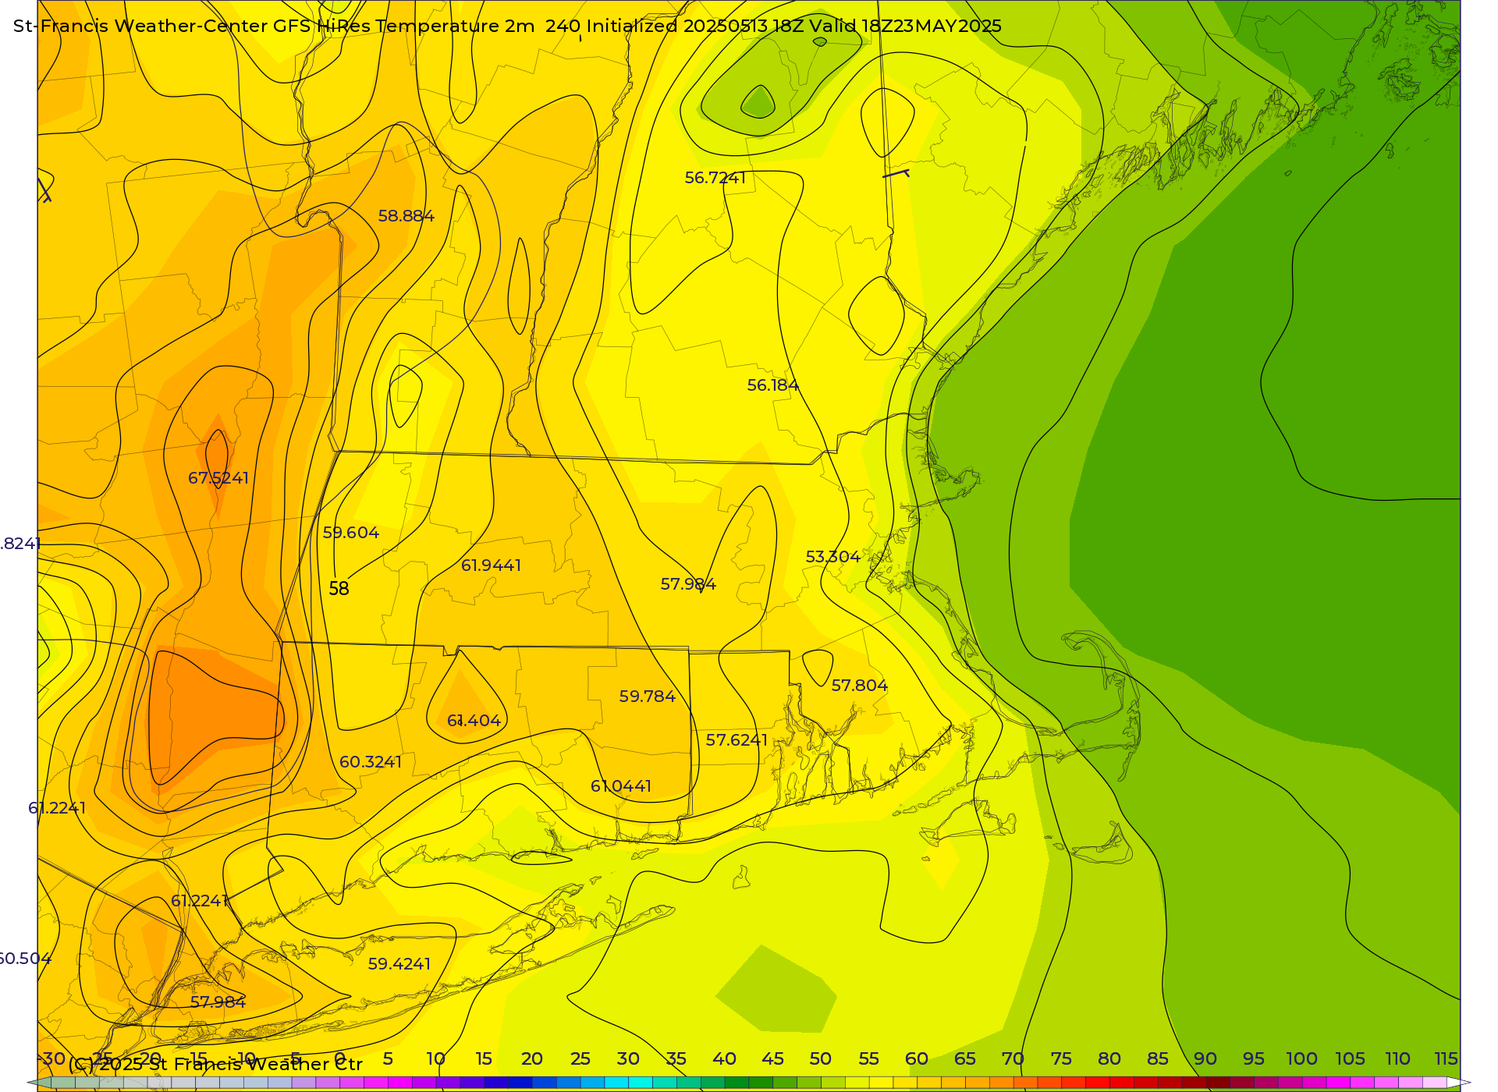Select the legend label 80

(x=1109, y=1058)
